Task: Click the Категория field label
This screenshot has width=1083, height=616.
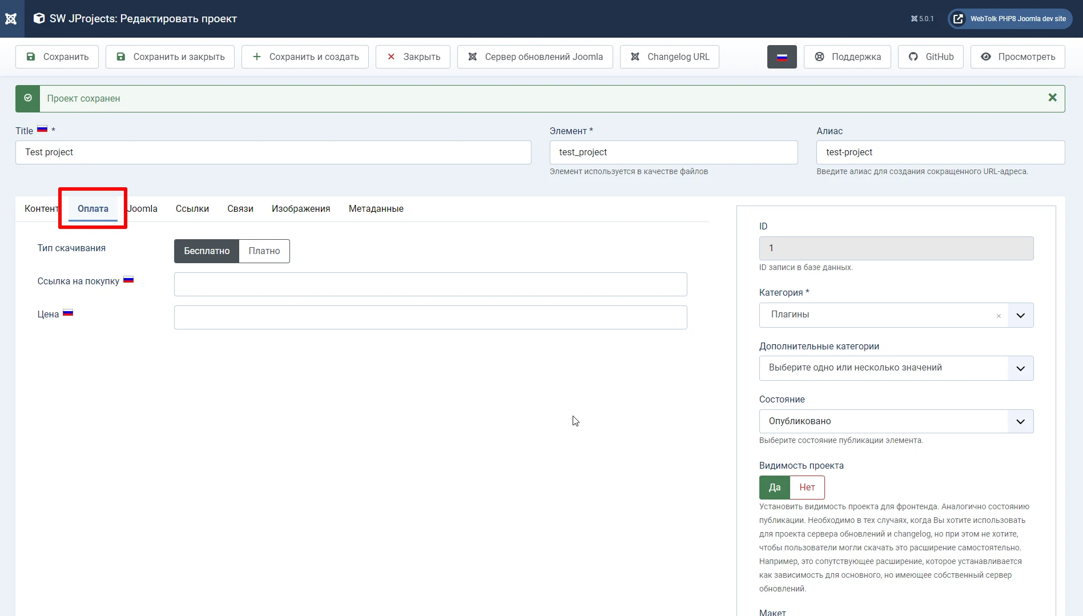Action: coord(784,292)
